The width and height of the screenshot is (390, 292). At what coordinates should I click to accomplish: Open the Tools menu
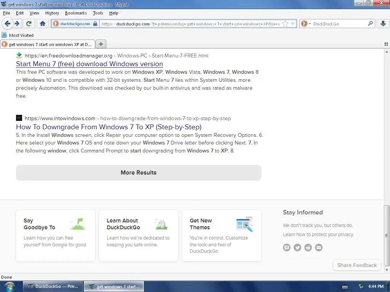coord(98,13)
